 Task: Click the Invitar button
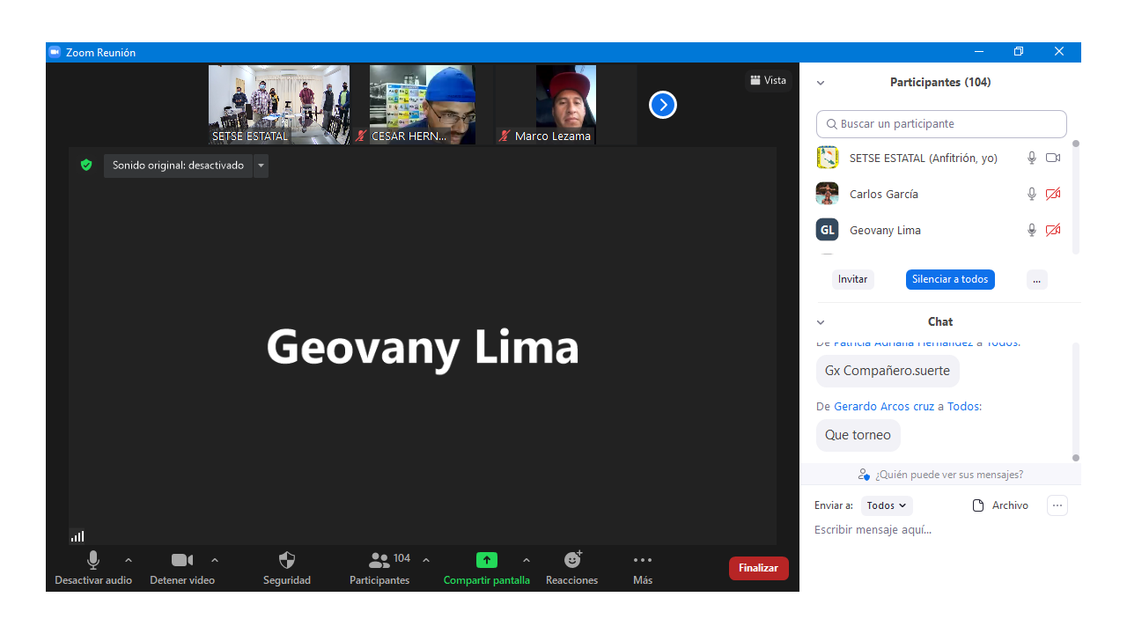coord(852,279)
